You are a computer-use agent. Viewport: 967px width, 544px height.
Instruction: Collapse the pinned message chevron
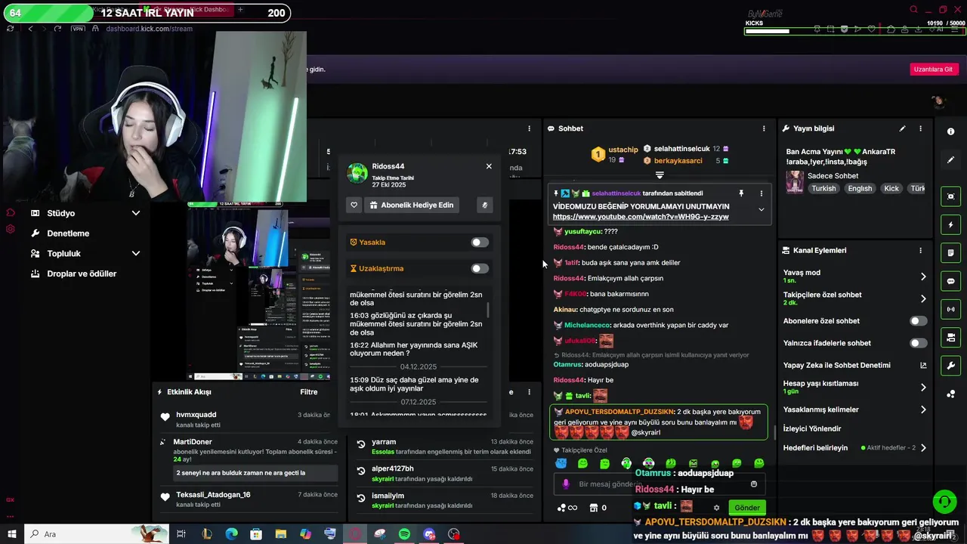pos(761,209)
